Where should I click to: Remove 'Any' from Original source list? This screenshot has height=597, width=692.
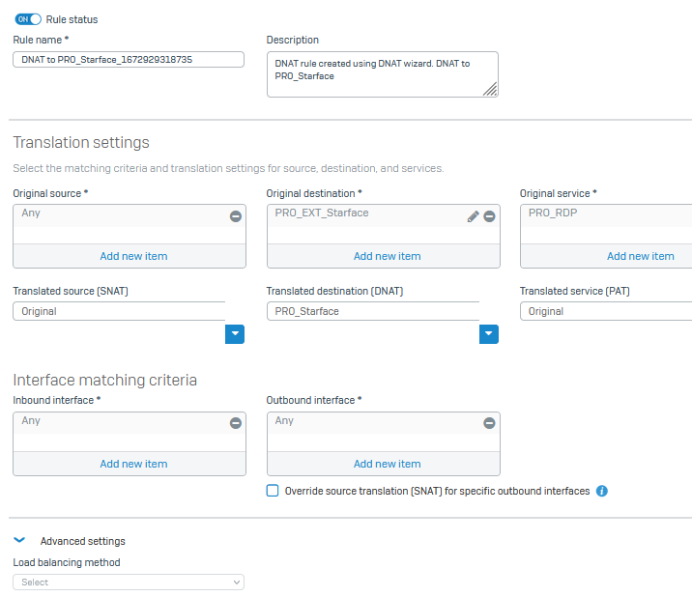click(x=235, y=216)
